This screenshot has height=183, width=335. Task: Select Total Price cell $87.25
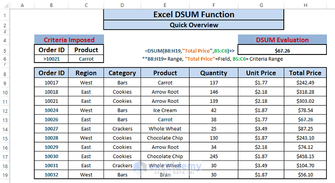tap(305, 129)
